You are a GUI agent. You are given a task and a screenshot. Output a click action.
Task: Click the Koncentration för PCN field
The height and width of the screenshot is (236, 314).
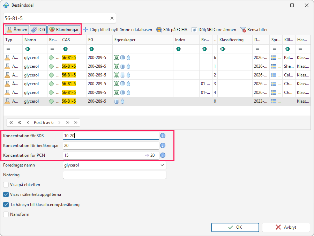click(x=111, y=155)
